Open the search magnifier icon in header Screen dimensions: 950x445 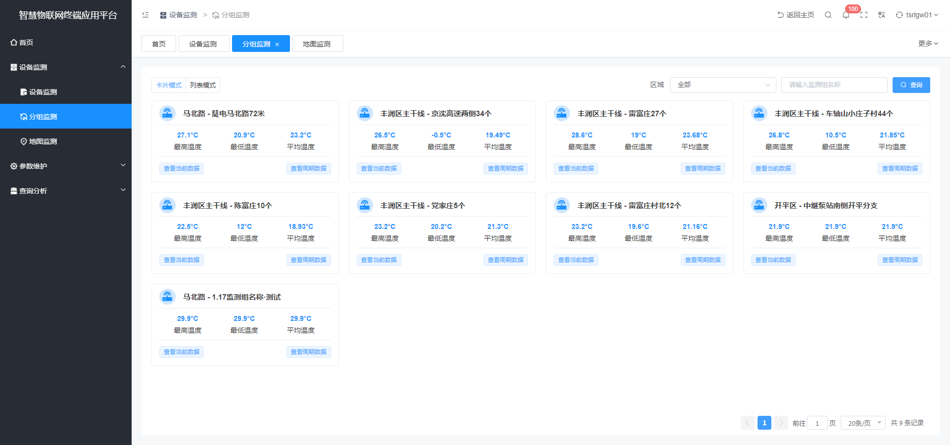tap(828, 15)
